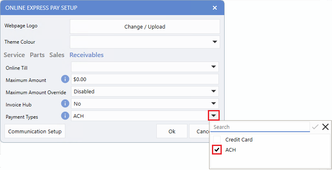Open the Theme Colour dropdown
Viewport: 332px width, 170px height.
(x=214, y=42)
